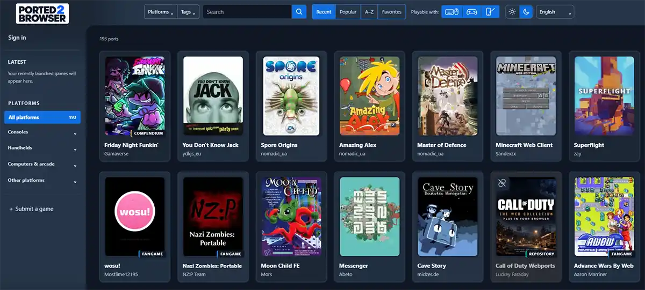Screen dimensions: 645x290
Task: Click the Sign in link
Action: click(17, 38)
